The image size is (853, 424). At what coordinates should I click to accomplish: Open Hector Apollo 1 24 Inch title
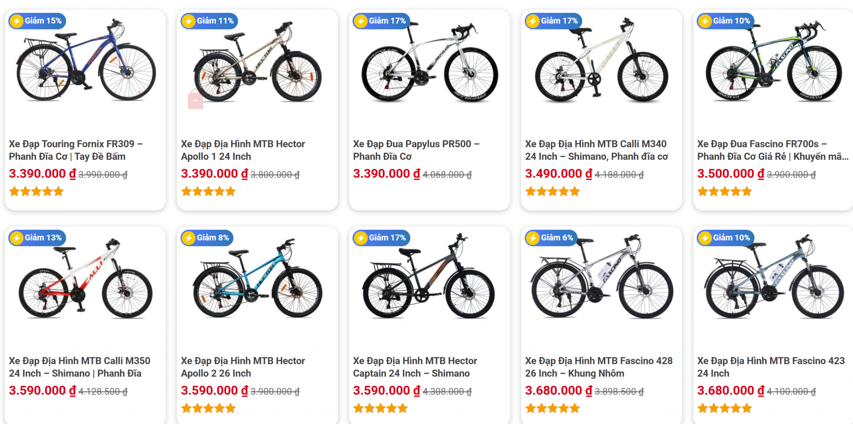point(243,150)
